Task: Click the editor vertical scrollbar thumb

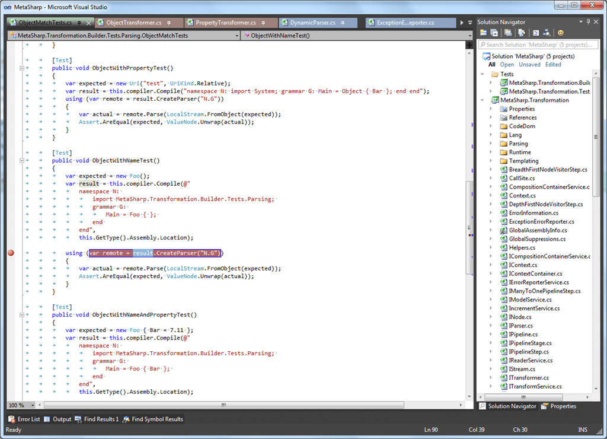Action: point(469,227)
